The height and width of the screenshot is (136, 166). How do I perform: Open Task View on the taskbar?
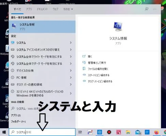coord(80,132)
